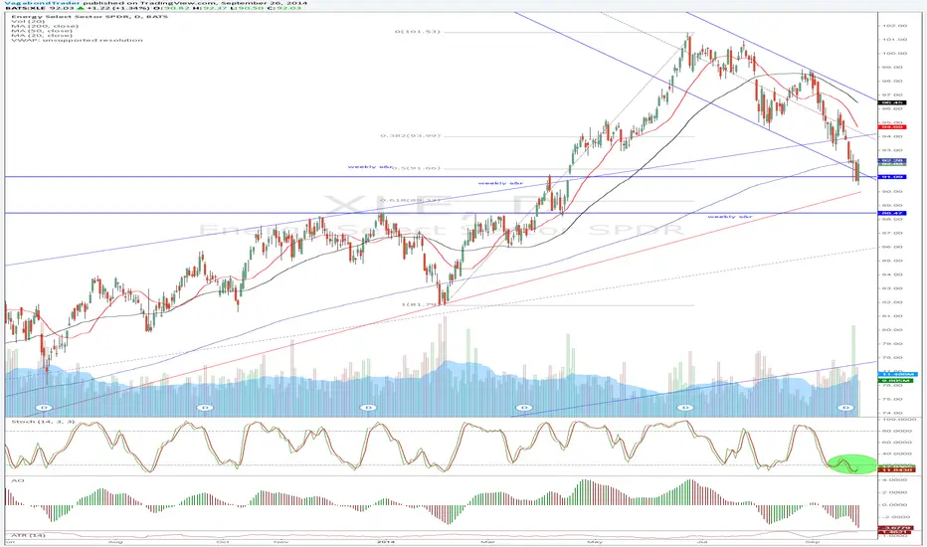Click the 1(81.79) Fibonacci base label
The height and width of the screenshot is (547, 927).
[x=419, y=305]
